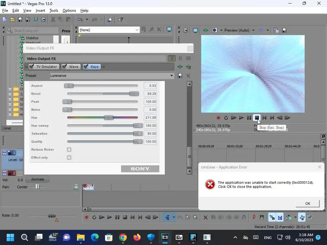327x245 pixels.
Task: Open the Edit menu
Action: (x=15, y=11)
